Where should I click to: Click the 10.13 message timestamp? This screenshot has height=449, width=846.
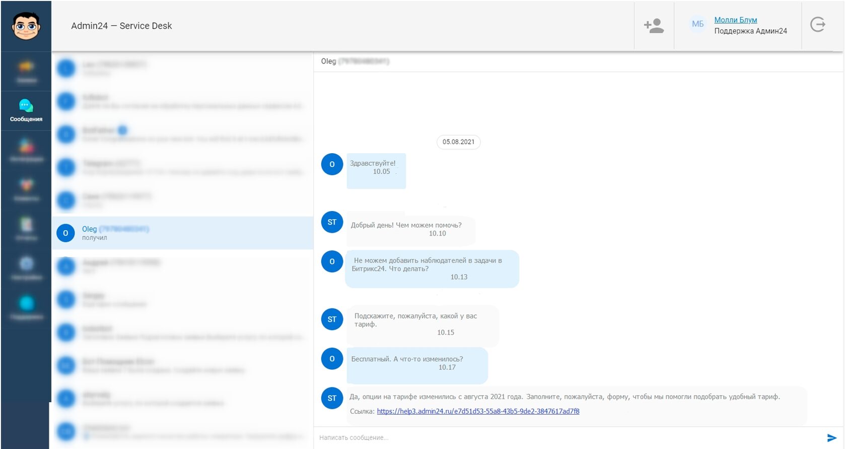tap(459, 277)
